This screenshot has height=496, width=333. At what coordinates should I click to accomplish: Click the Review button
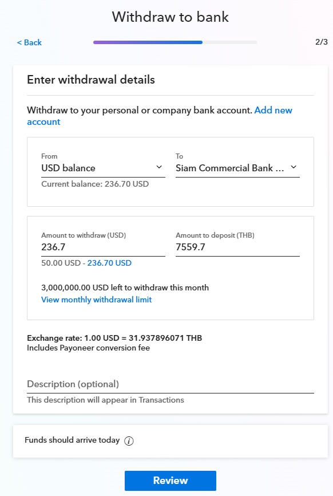171,481
